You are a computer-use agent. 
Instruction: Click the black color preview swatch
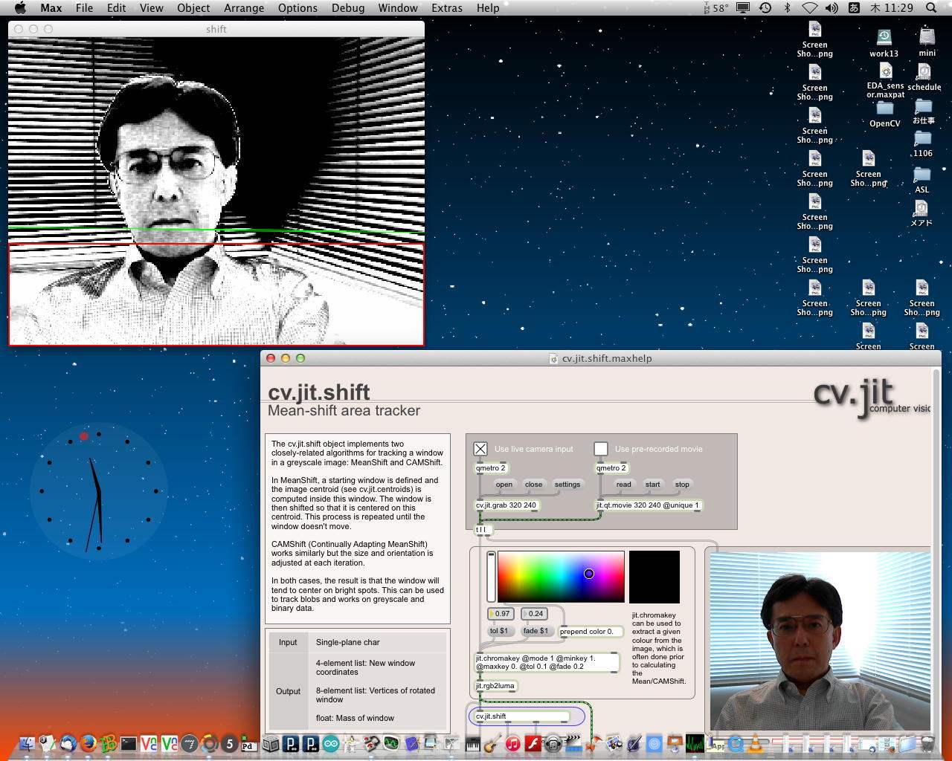(x=654, y=577)
